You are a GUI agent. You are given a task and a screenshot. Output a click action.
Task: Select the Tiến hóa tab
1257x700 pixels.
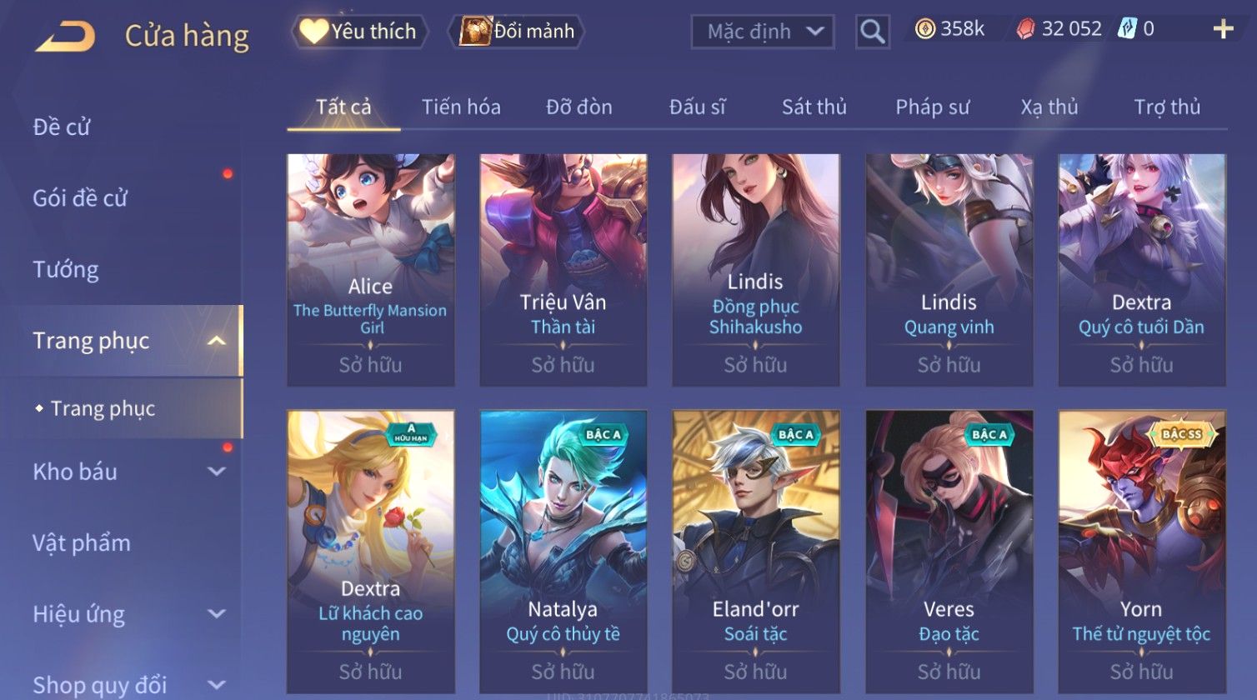pyautogui.click(x=461, y=107)
